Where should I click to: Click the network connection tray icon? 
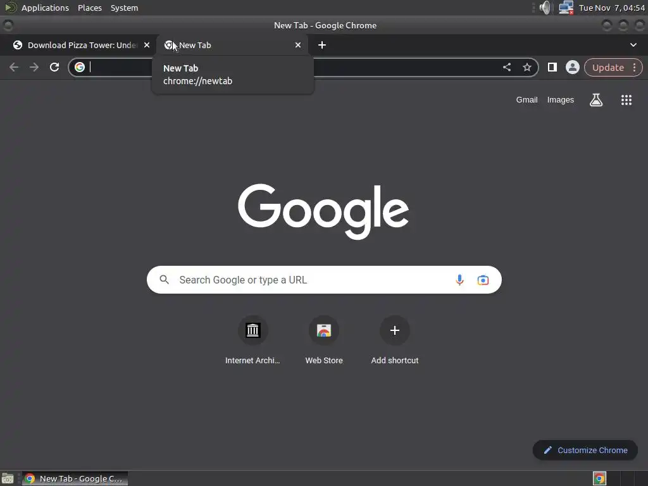point(566,8)
